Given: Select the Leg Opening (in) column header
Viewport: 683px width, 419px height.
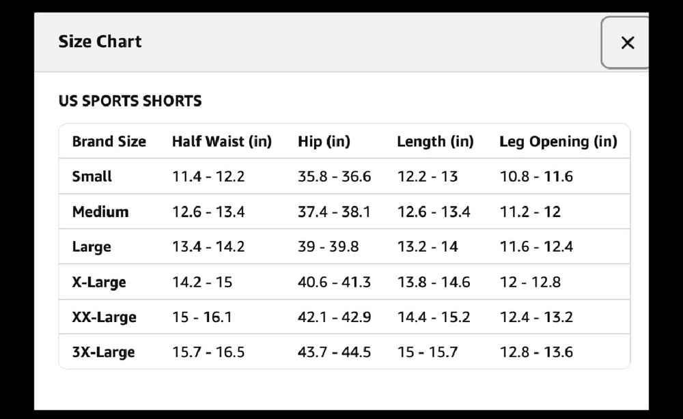Looking at the screenshot, I should coord(558,141).
